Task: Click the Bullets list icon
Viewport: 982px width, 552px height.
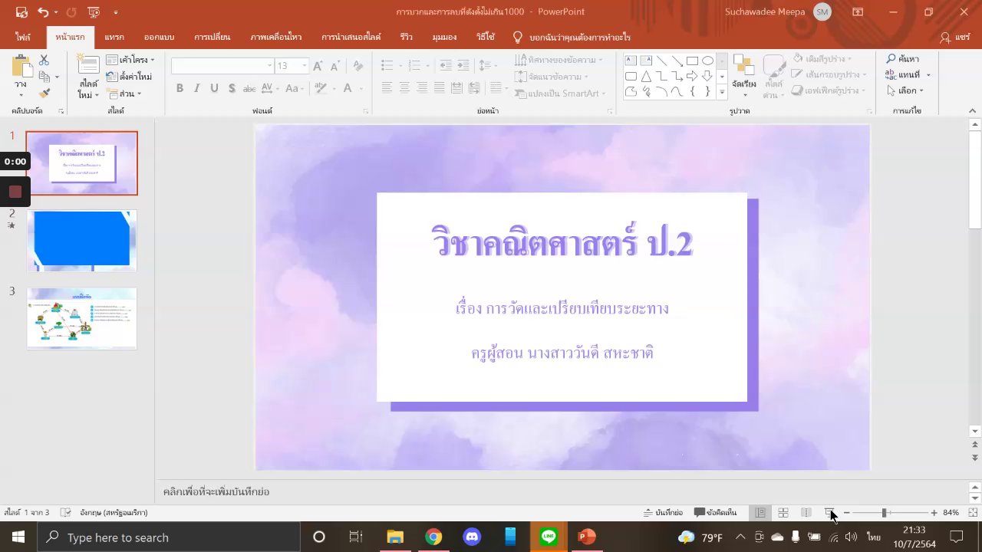Action: point(387,66)
